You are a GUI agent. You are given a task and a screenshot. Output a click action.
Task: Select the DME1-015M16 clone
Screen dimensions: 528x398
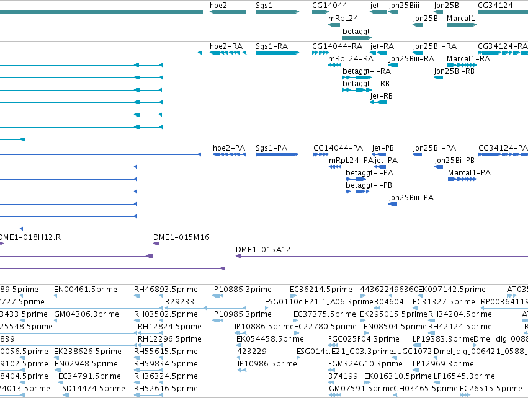point(341,244)
